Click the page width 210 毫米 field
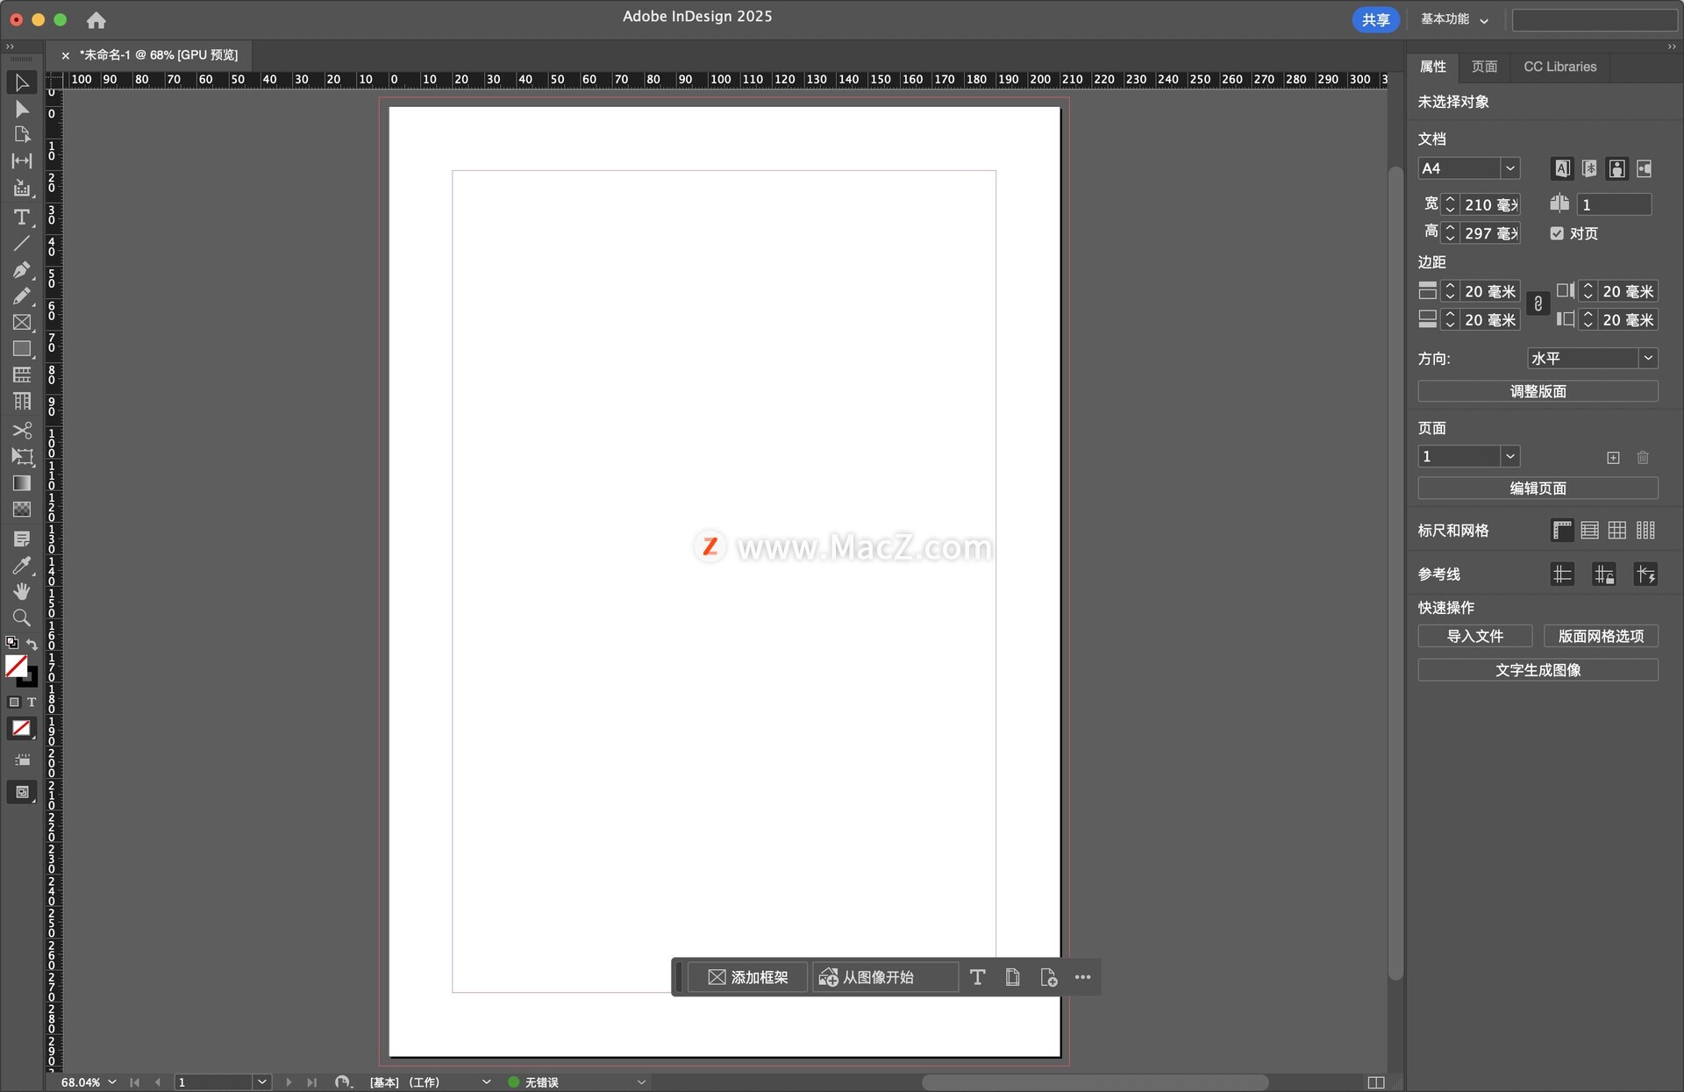This screenshot has width=1684, height=1092. [1489, 204]
